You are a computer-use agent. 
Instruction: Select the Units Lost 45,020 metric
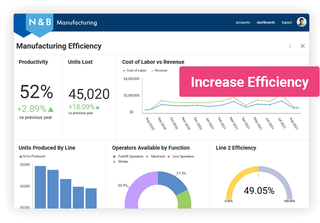pyautogui.click(x=89, y=94)
